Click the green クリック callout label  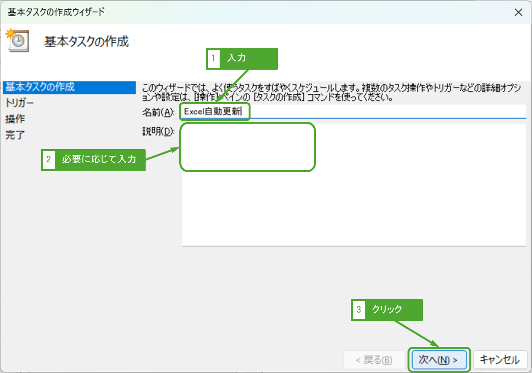pyautogui.click(x=387, y=310)
